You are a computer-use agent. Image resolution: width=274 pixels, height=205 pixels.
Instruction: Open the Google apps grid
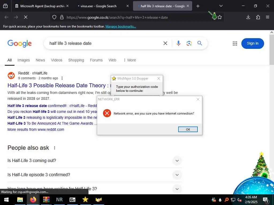point(235,44)
